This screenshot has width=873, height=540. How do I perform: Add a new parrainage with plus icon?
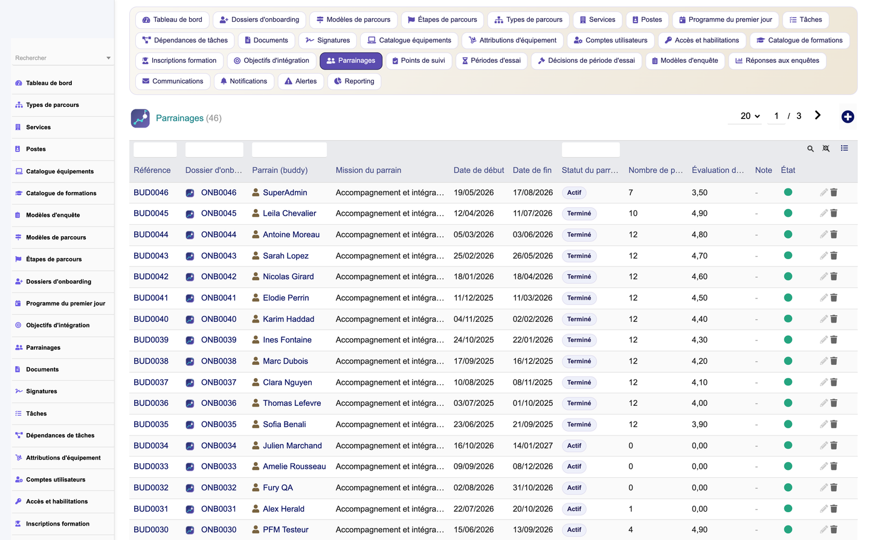848,117
